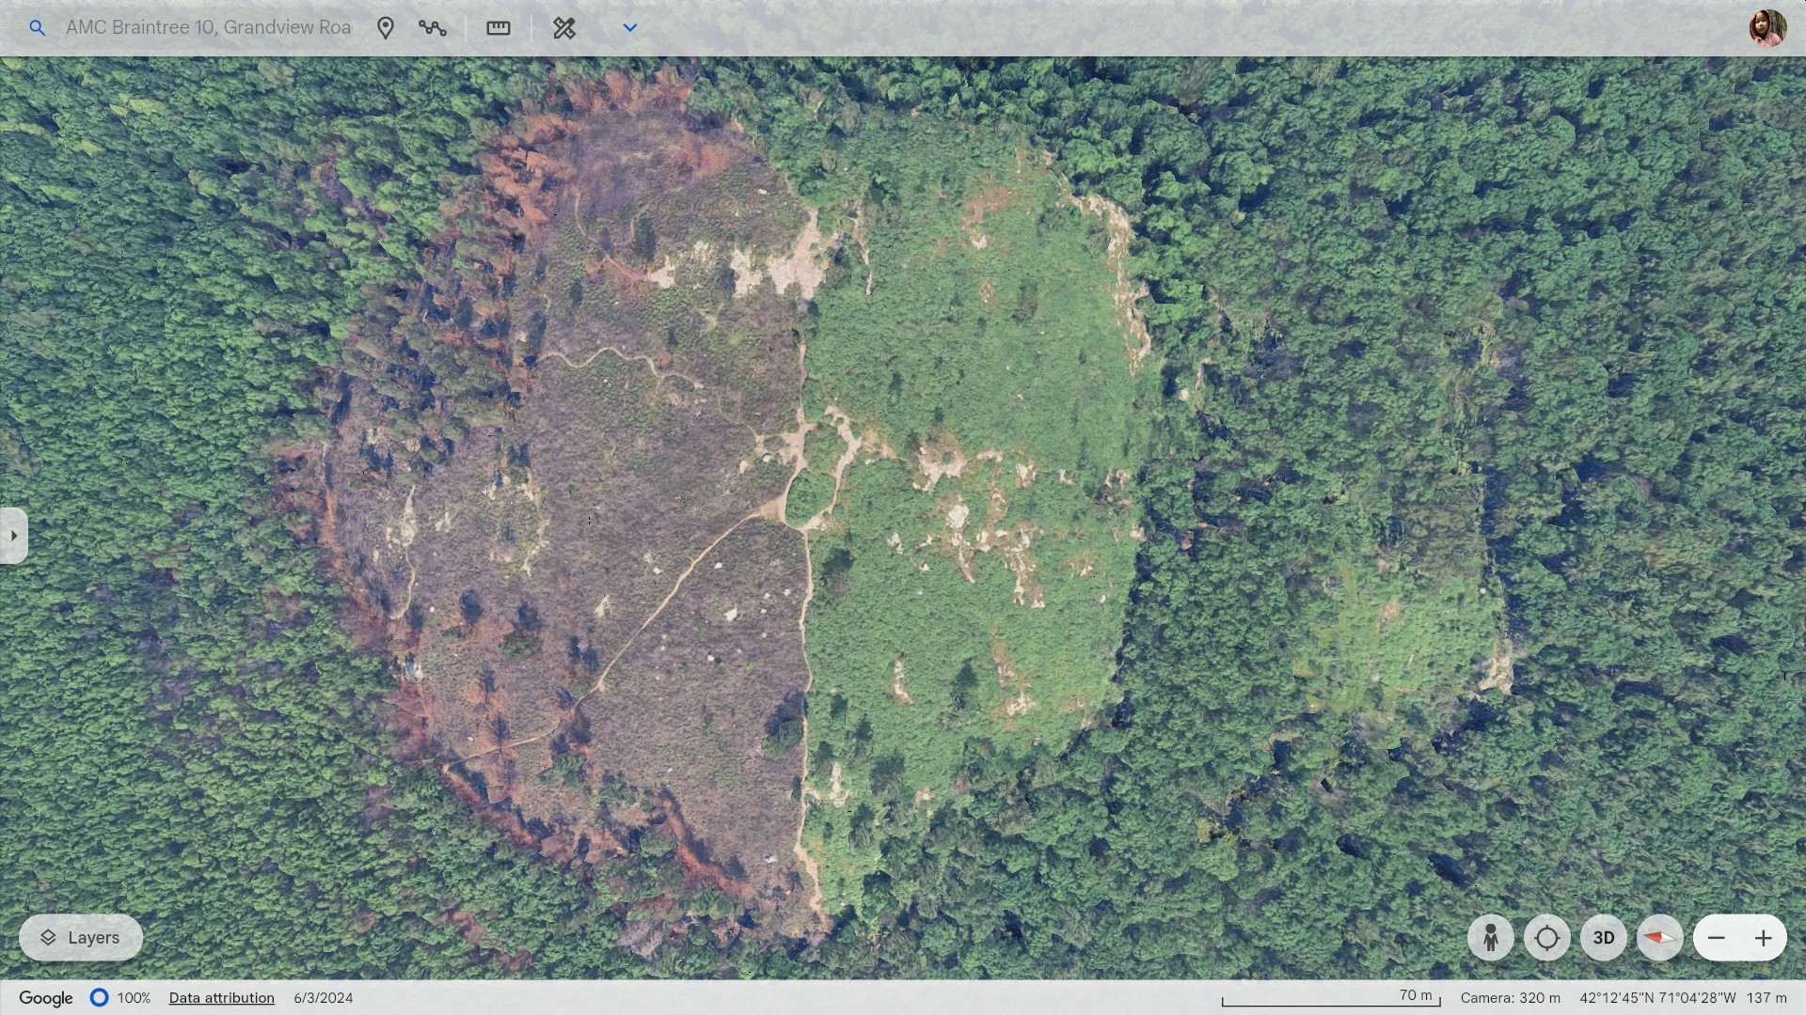The height and width of the screenshot is (1015, 1806).
Task: Click the map style tools icon
Action: tap(564, 28)
